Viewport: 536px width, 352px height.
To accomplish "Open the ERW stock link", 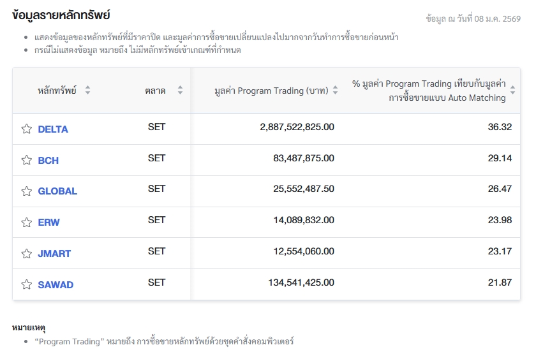I will (x=49, y=223).
